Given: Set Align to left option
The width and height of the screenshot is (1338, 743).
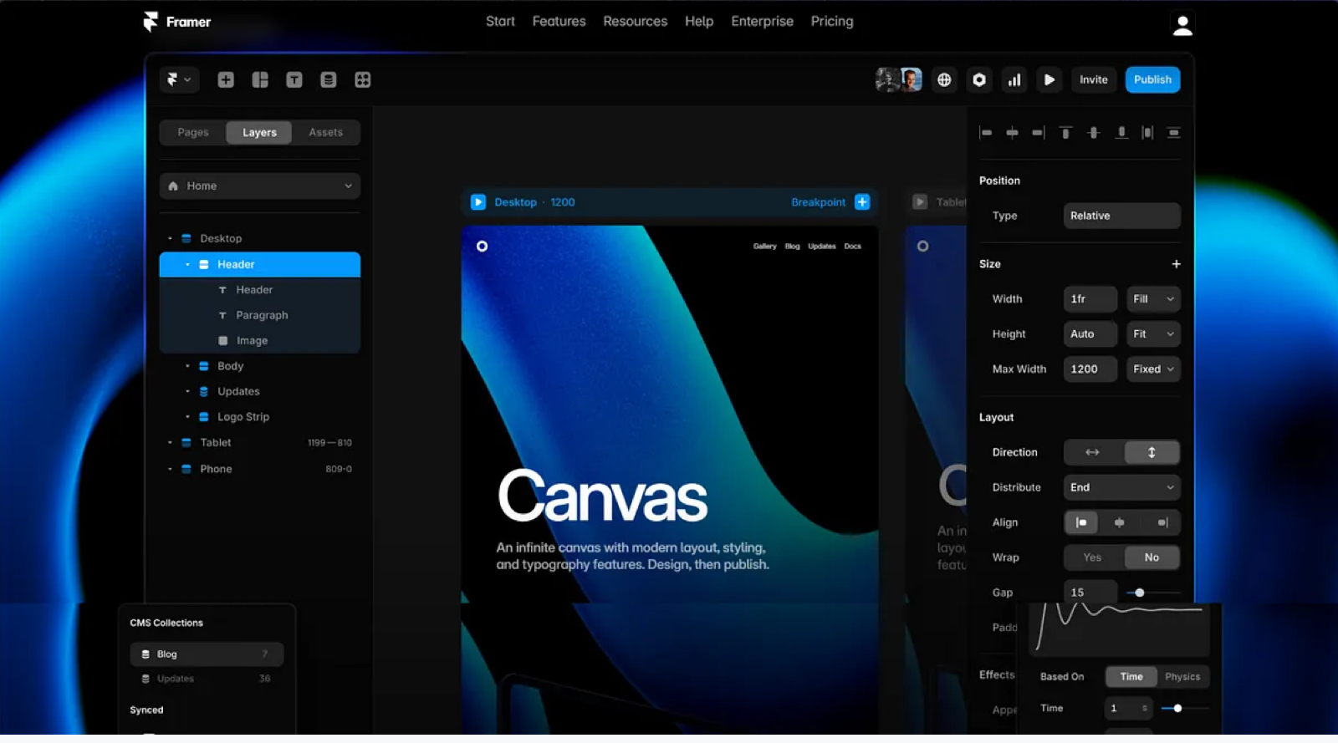Looking at the screenshot, I should click(1081, 522).
